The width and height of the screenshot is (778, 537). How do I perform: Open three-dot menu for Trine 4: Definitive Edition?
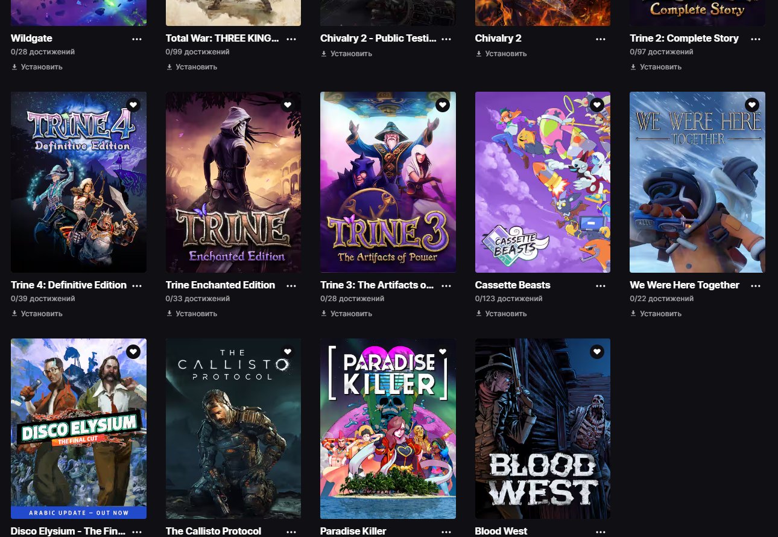137,285
